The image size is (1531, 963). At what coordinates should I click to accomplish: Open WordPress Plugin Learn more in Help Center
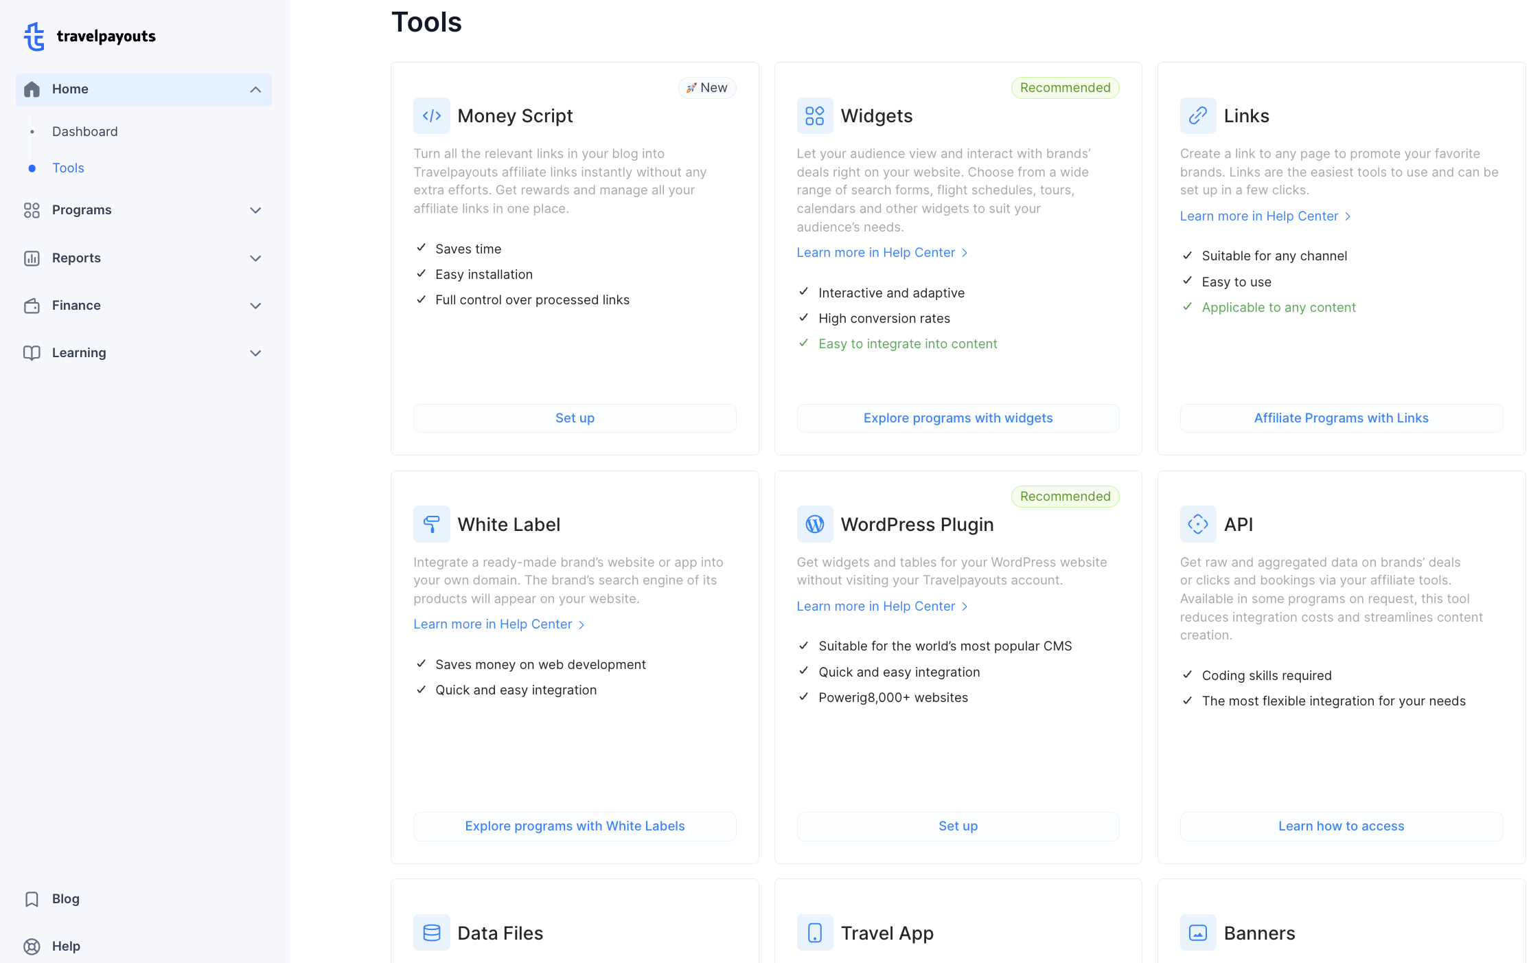882,607
